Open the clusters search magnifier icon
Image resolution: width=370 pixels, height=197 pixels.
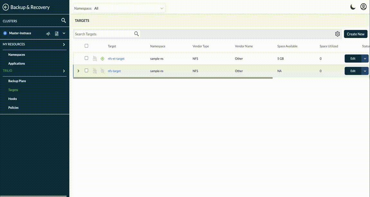[x=63, y=21]
